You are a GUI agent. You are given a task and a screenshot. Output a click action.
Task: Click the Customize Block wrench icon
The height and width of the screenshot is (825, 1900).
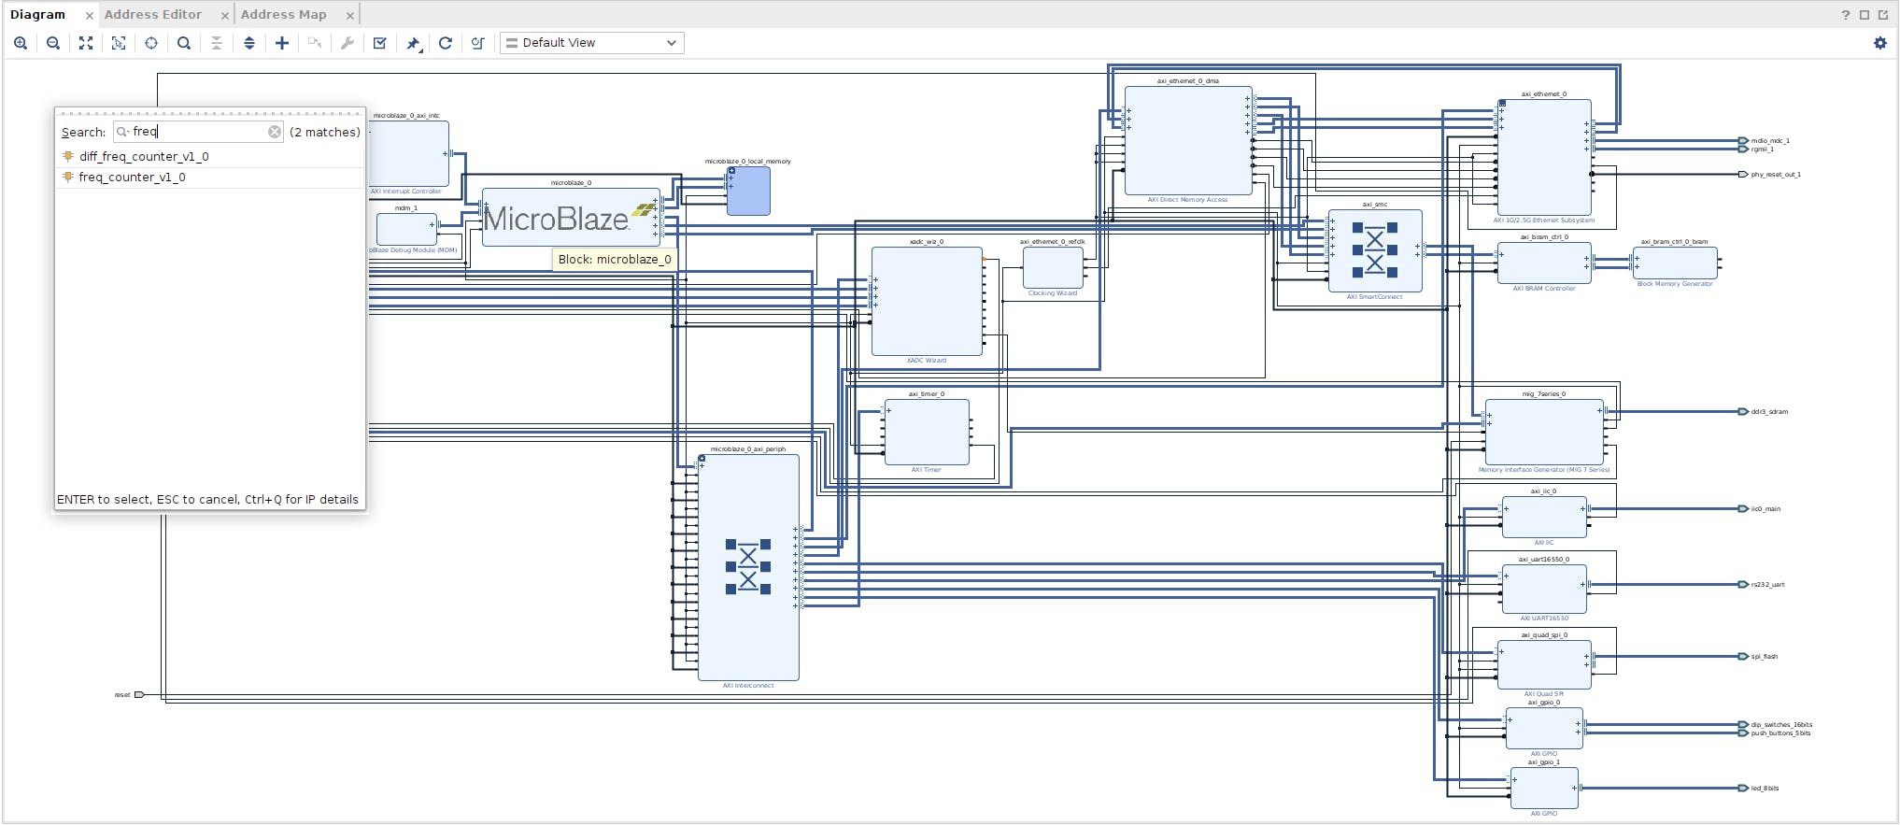point(347,43)
